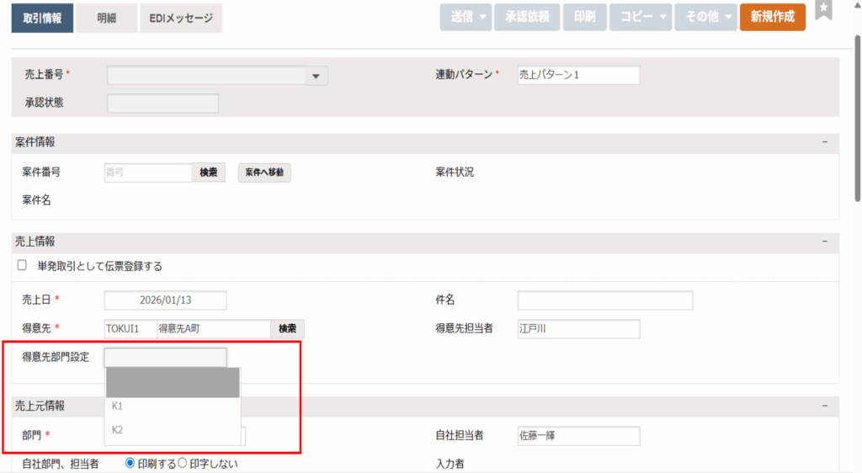The height and width of the screenshot is (473, 862).
Task: Click the 新規作成 button
Action: coord(772,17)
